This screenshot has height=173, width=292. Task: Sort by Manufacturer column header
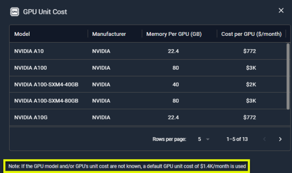pyautogui.click(x=109, y=34)
